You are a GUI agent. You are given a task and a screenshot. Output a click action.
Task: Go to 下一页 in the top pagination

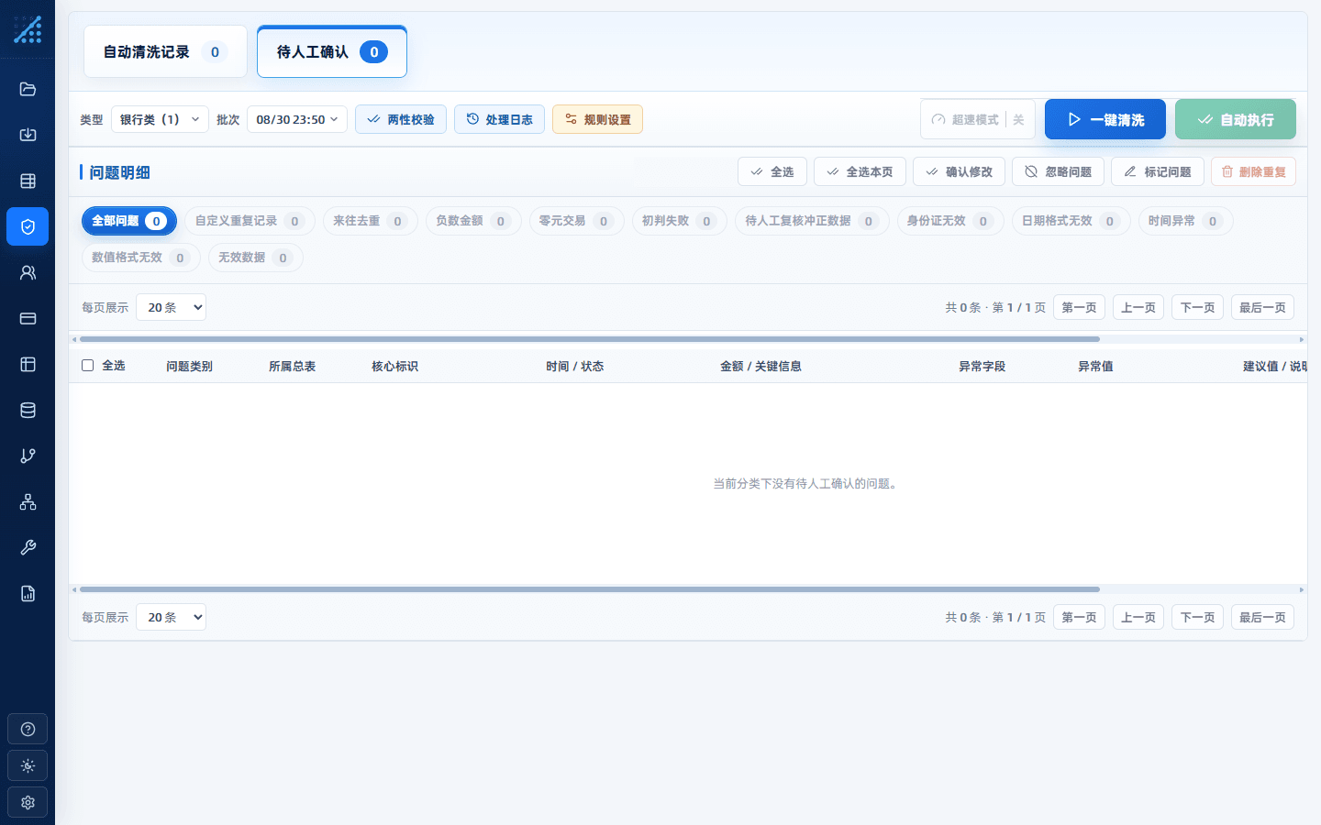click(1197, 307)
